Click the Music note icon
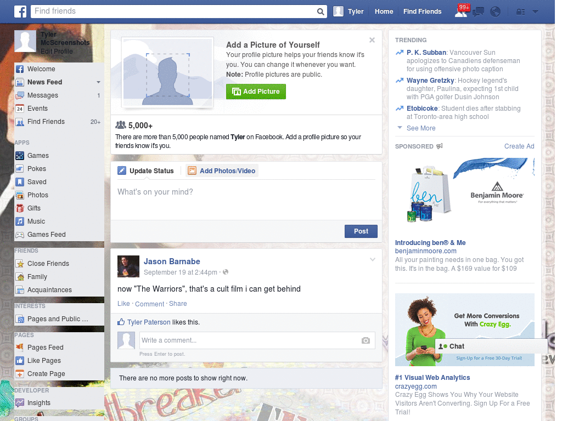Screen dimensions: 562x421 [20, 221]
